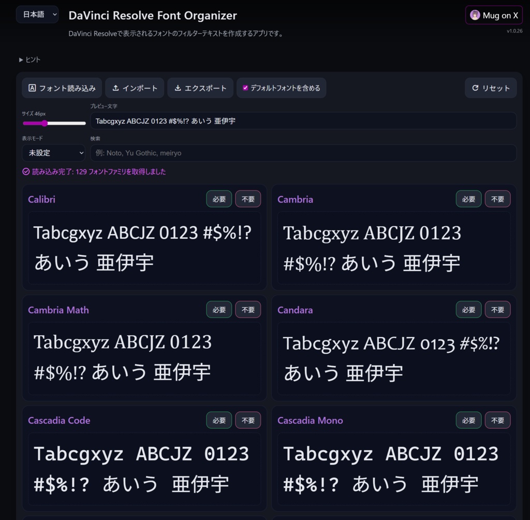Open the Mug on X link
This screenshot has width=530, height=520.
pyautogui.click(x=494, y=15)
